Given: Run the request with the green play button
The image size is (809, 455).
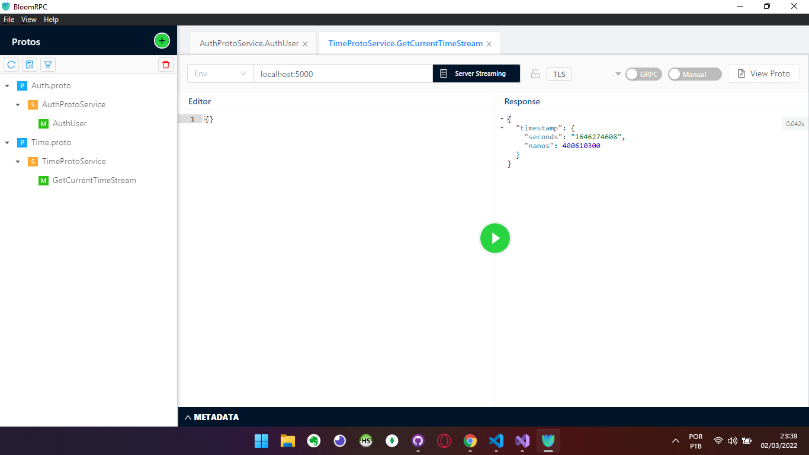Looking at the screenshot, I should (495, 238).
